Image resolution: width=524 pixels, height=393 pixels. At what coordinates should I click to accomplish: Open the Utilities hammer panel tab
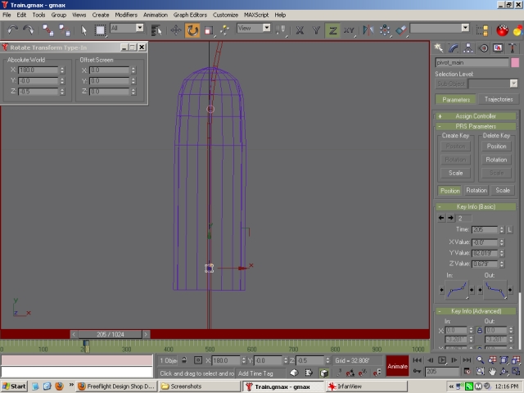(x=513, y=48)
